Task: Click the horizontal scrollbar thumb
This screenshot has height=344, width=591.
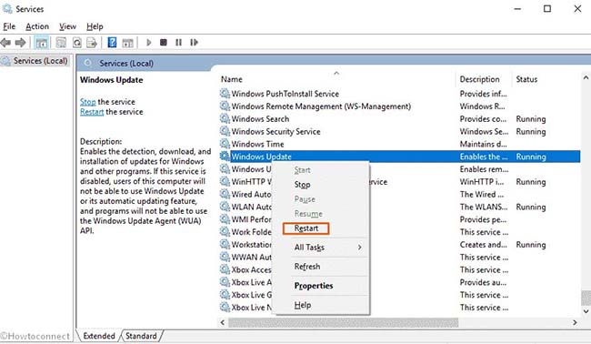Action: 344,322
